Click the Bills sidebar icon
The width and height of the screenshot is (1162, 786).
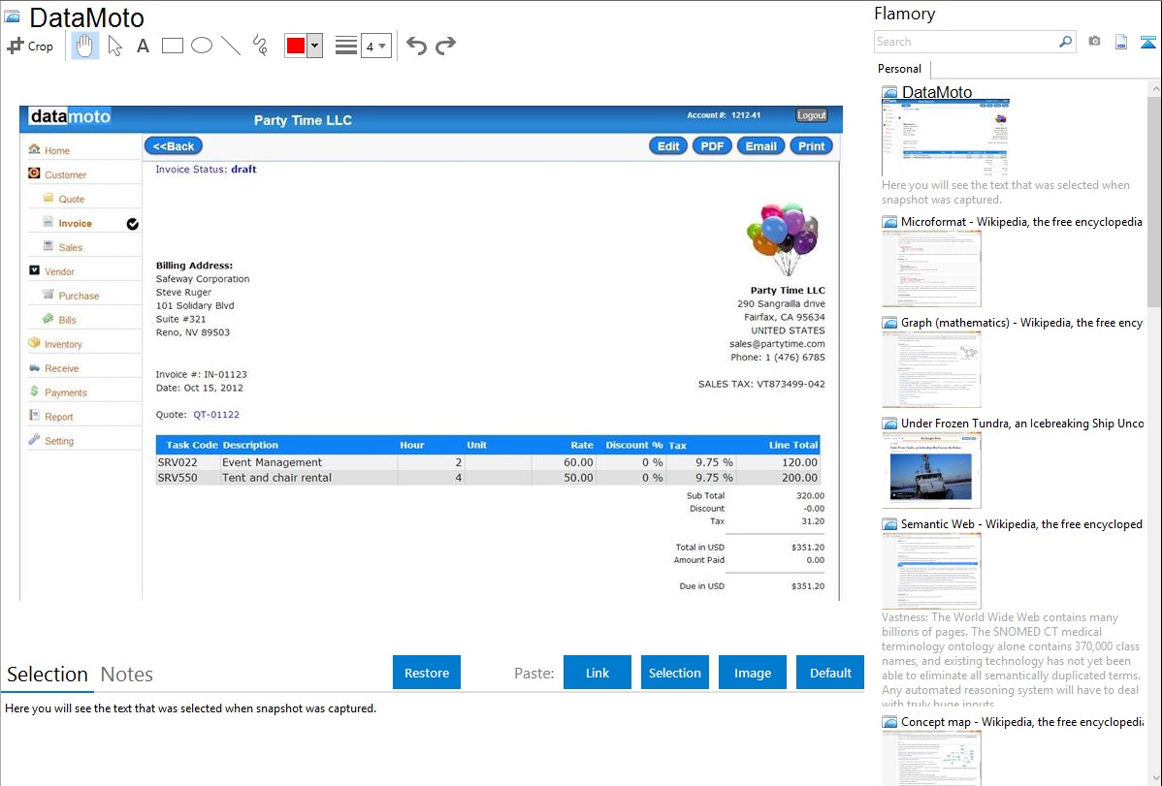tap(48, 319)
